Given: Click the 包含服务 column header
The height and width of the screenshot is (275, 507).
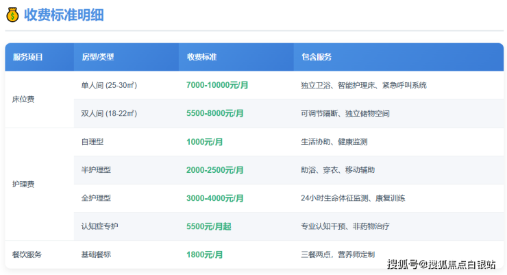Looking at the screenshot, I should (316, 57).
